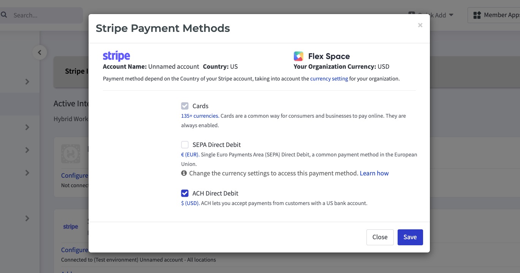Save the Stripe payment method settings

tap(410, 237)
